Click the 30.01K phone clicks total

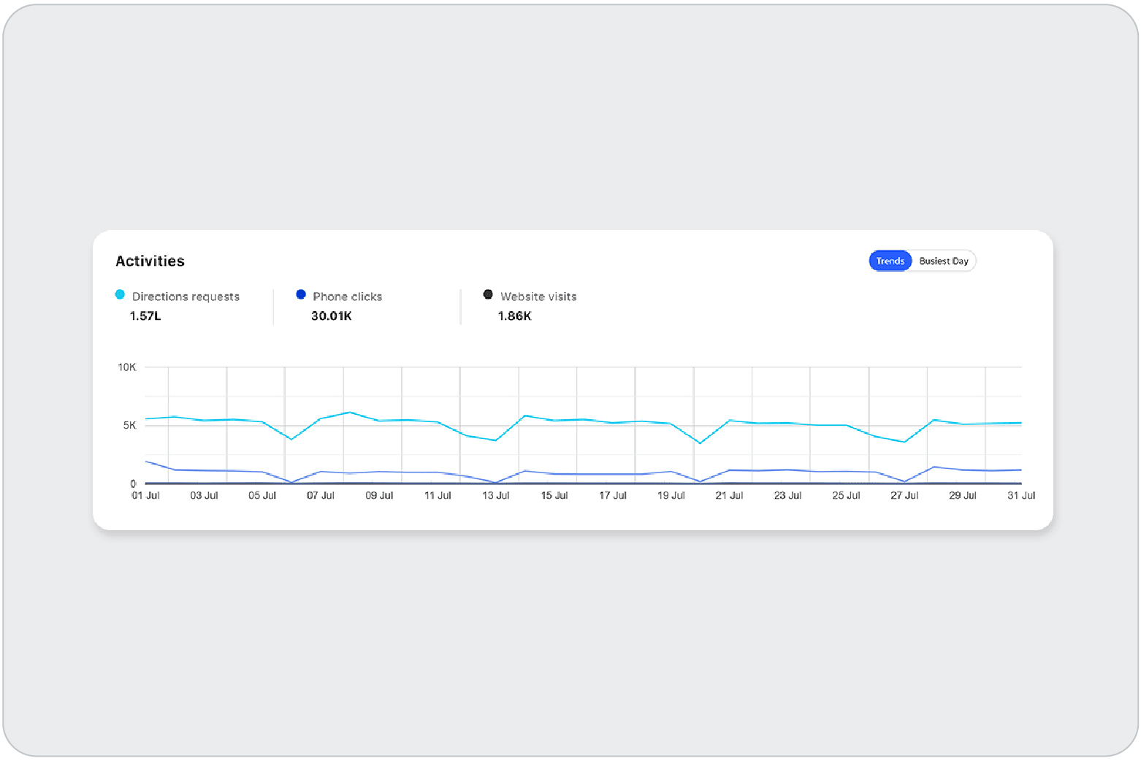click(332, 316)
